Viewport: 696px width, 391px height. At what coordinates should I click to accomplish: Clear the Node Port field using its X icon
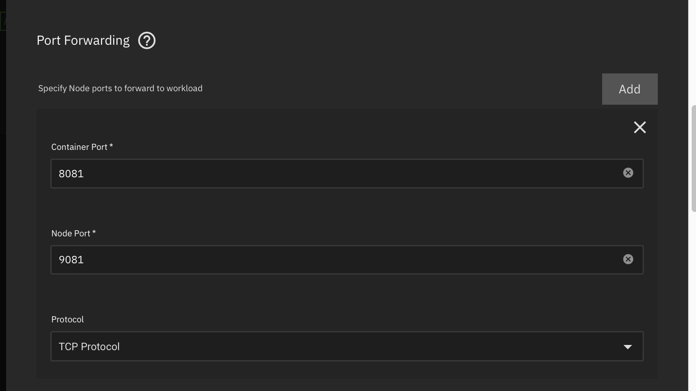point(628,259)
